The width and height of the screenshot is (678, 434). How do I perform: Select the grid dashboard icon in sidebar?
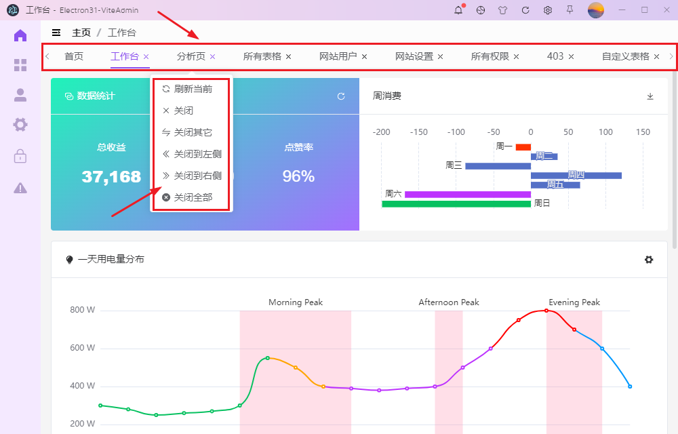[20, 65]
